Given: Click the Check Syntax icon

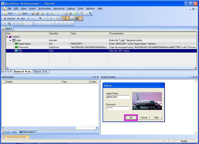Looking at the screenshot, I should (x=57, y=18).
